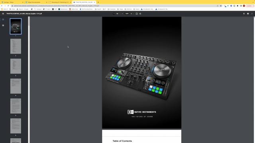Print the PDF manual
The width and height of the screenshot is (255, 143).
pyautogui.click(x=248, y=14)
